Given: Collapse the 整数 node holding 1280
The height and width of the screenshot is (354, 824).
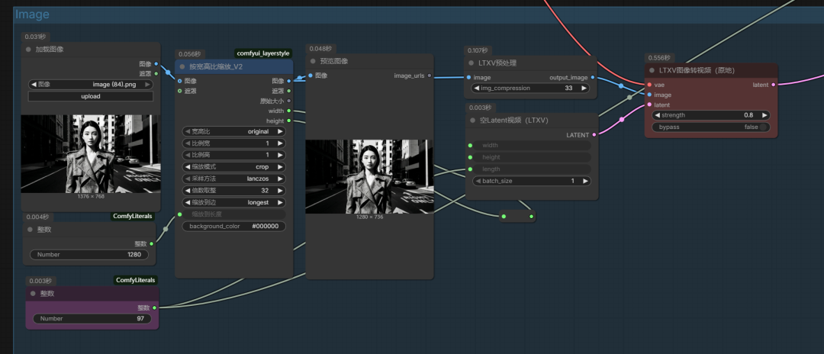Looking at the screenshot, I should coord(30,230).
